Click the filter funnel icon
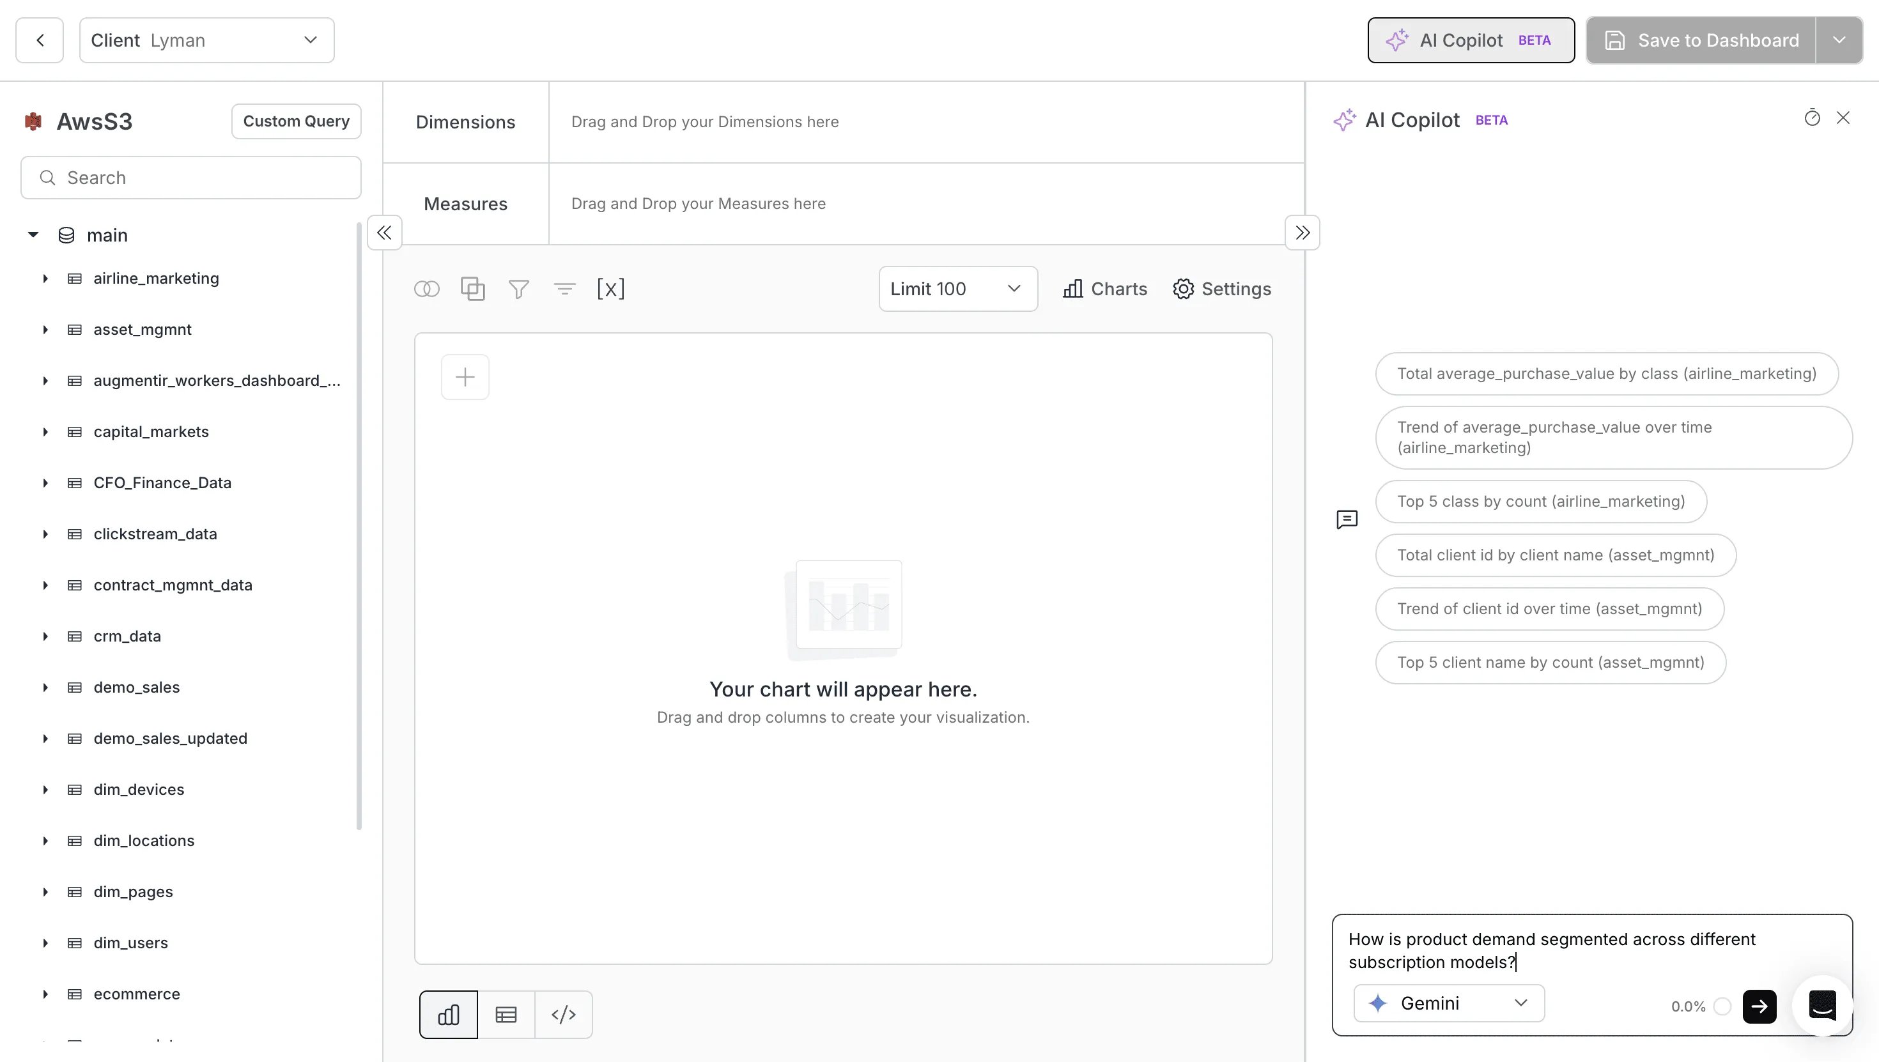The image size is (1879, 1062). pos(518,289)
